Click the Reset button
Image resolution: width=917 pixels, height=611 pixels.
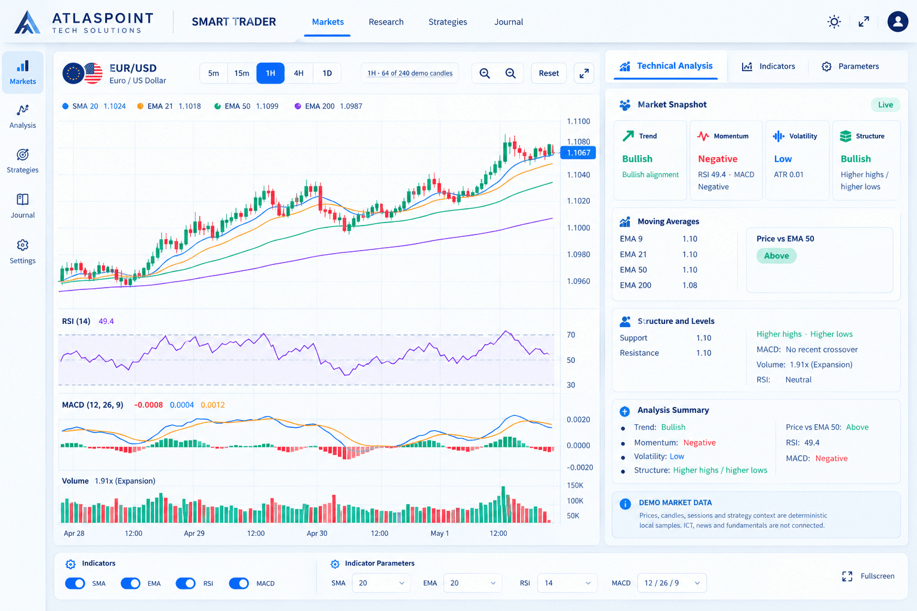(549, 73)
